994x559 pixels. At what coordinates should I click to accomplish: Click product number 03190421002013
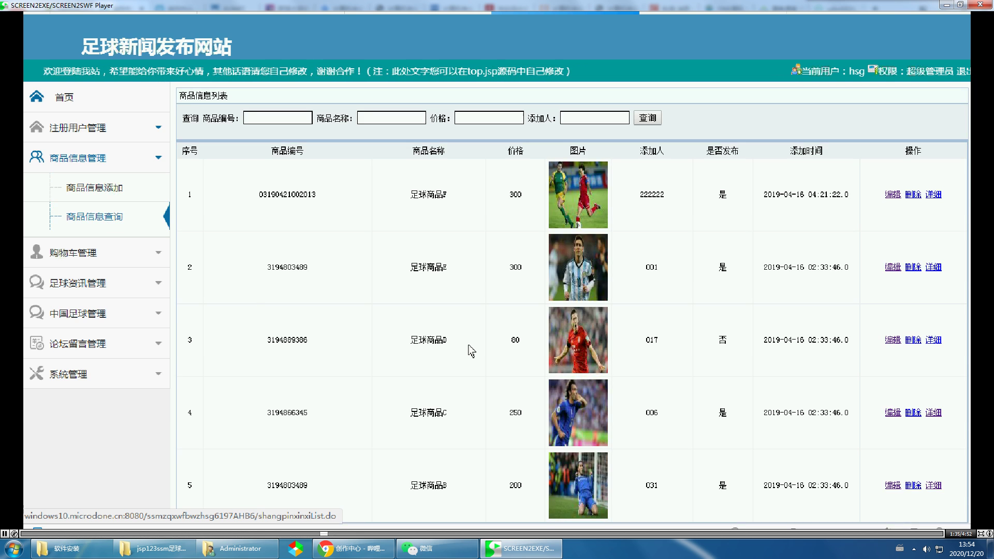click(x=287, y=195)
